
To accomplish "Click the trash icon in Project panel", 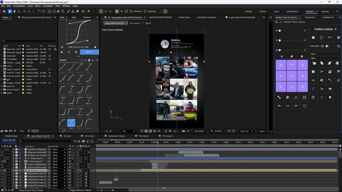I will click(29, 131).
